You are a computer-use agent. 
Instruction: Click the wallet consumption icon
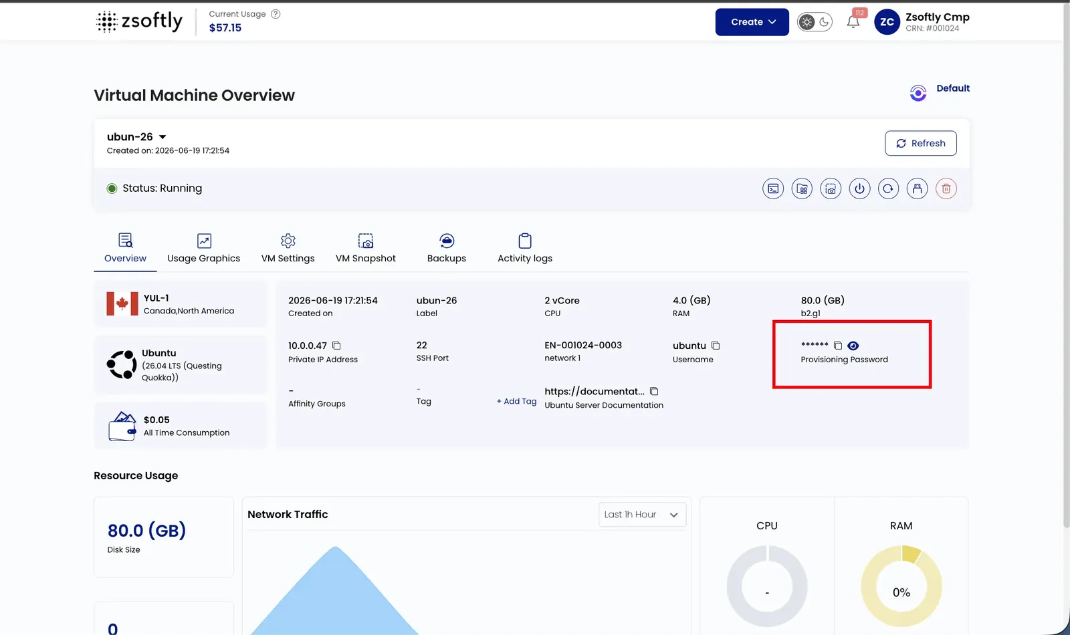pyautogui.click(x=122, y=426)
